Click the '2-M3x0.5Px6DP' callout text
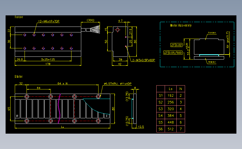 point(144,60)
